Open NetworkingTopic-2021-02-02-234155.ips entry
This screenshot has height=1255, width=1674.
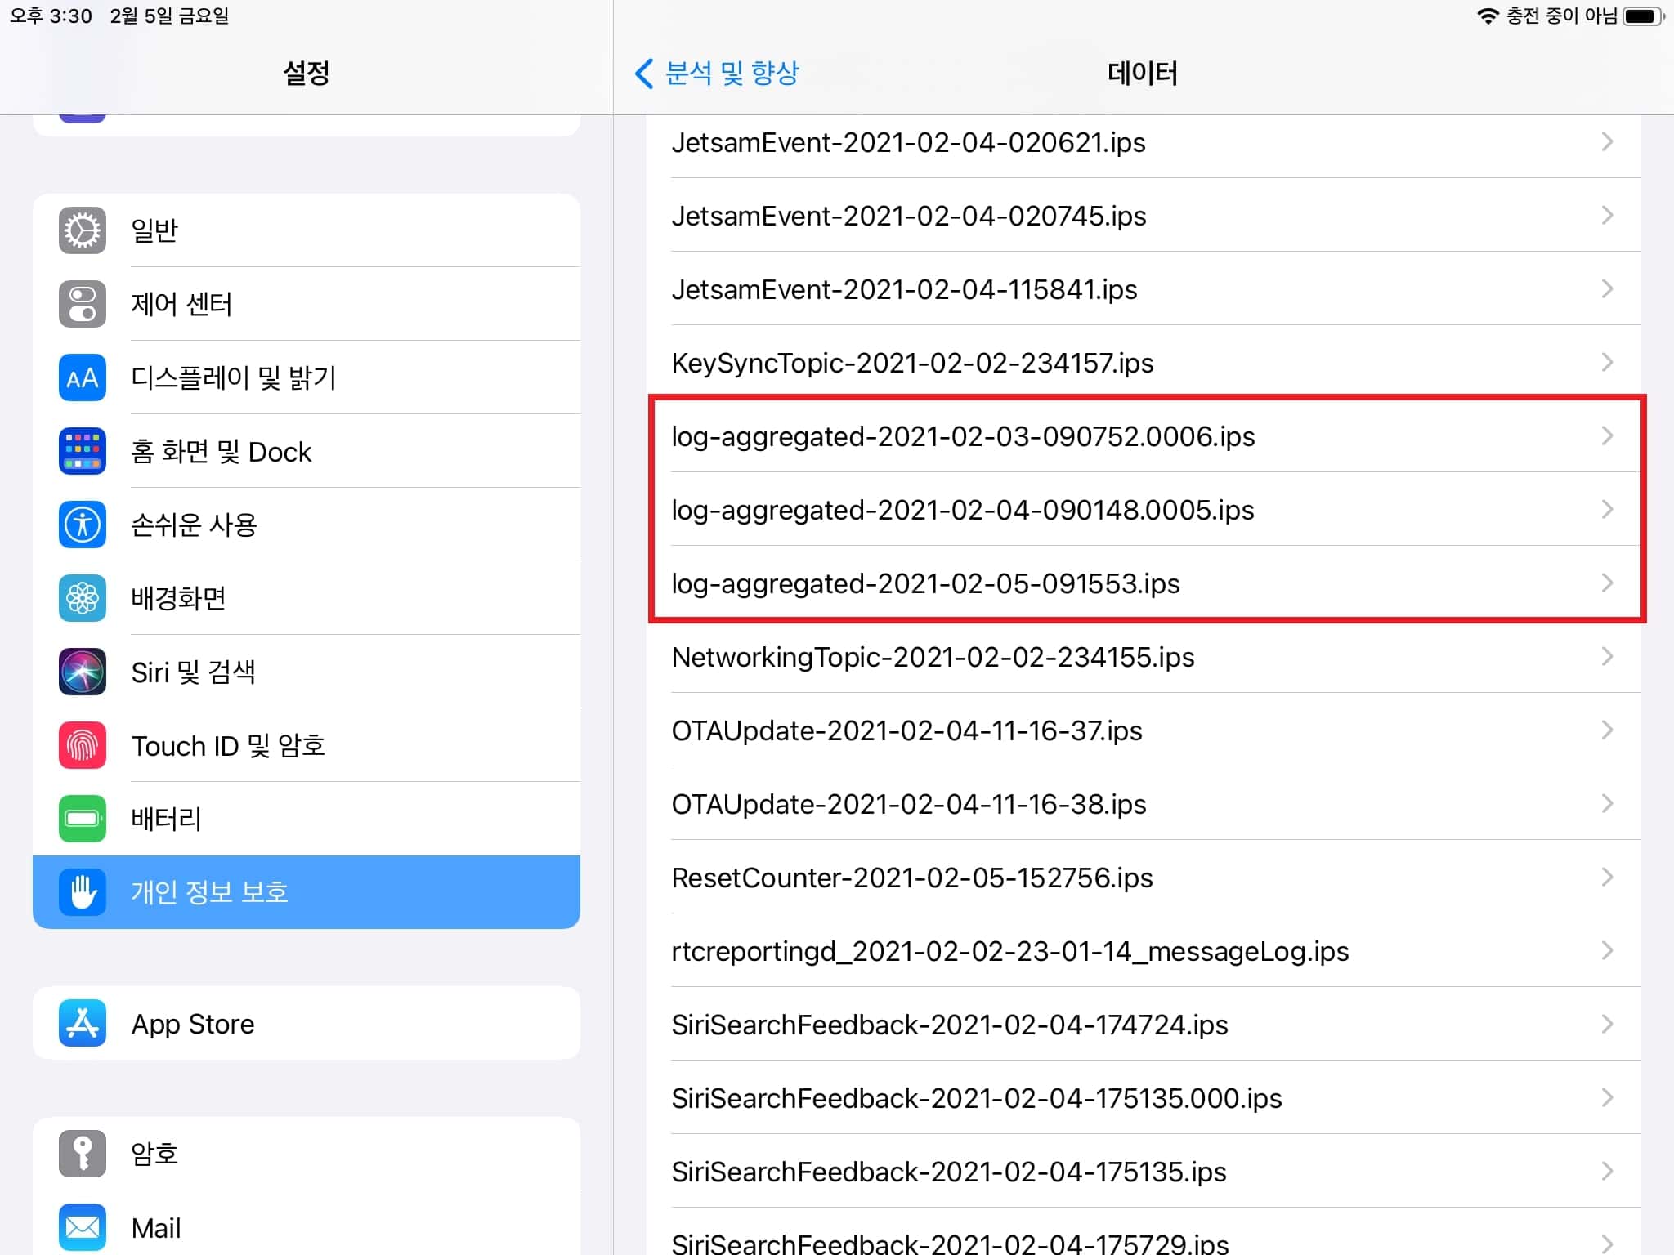coord(932,656)
